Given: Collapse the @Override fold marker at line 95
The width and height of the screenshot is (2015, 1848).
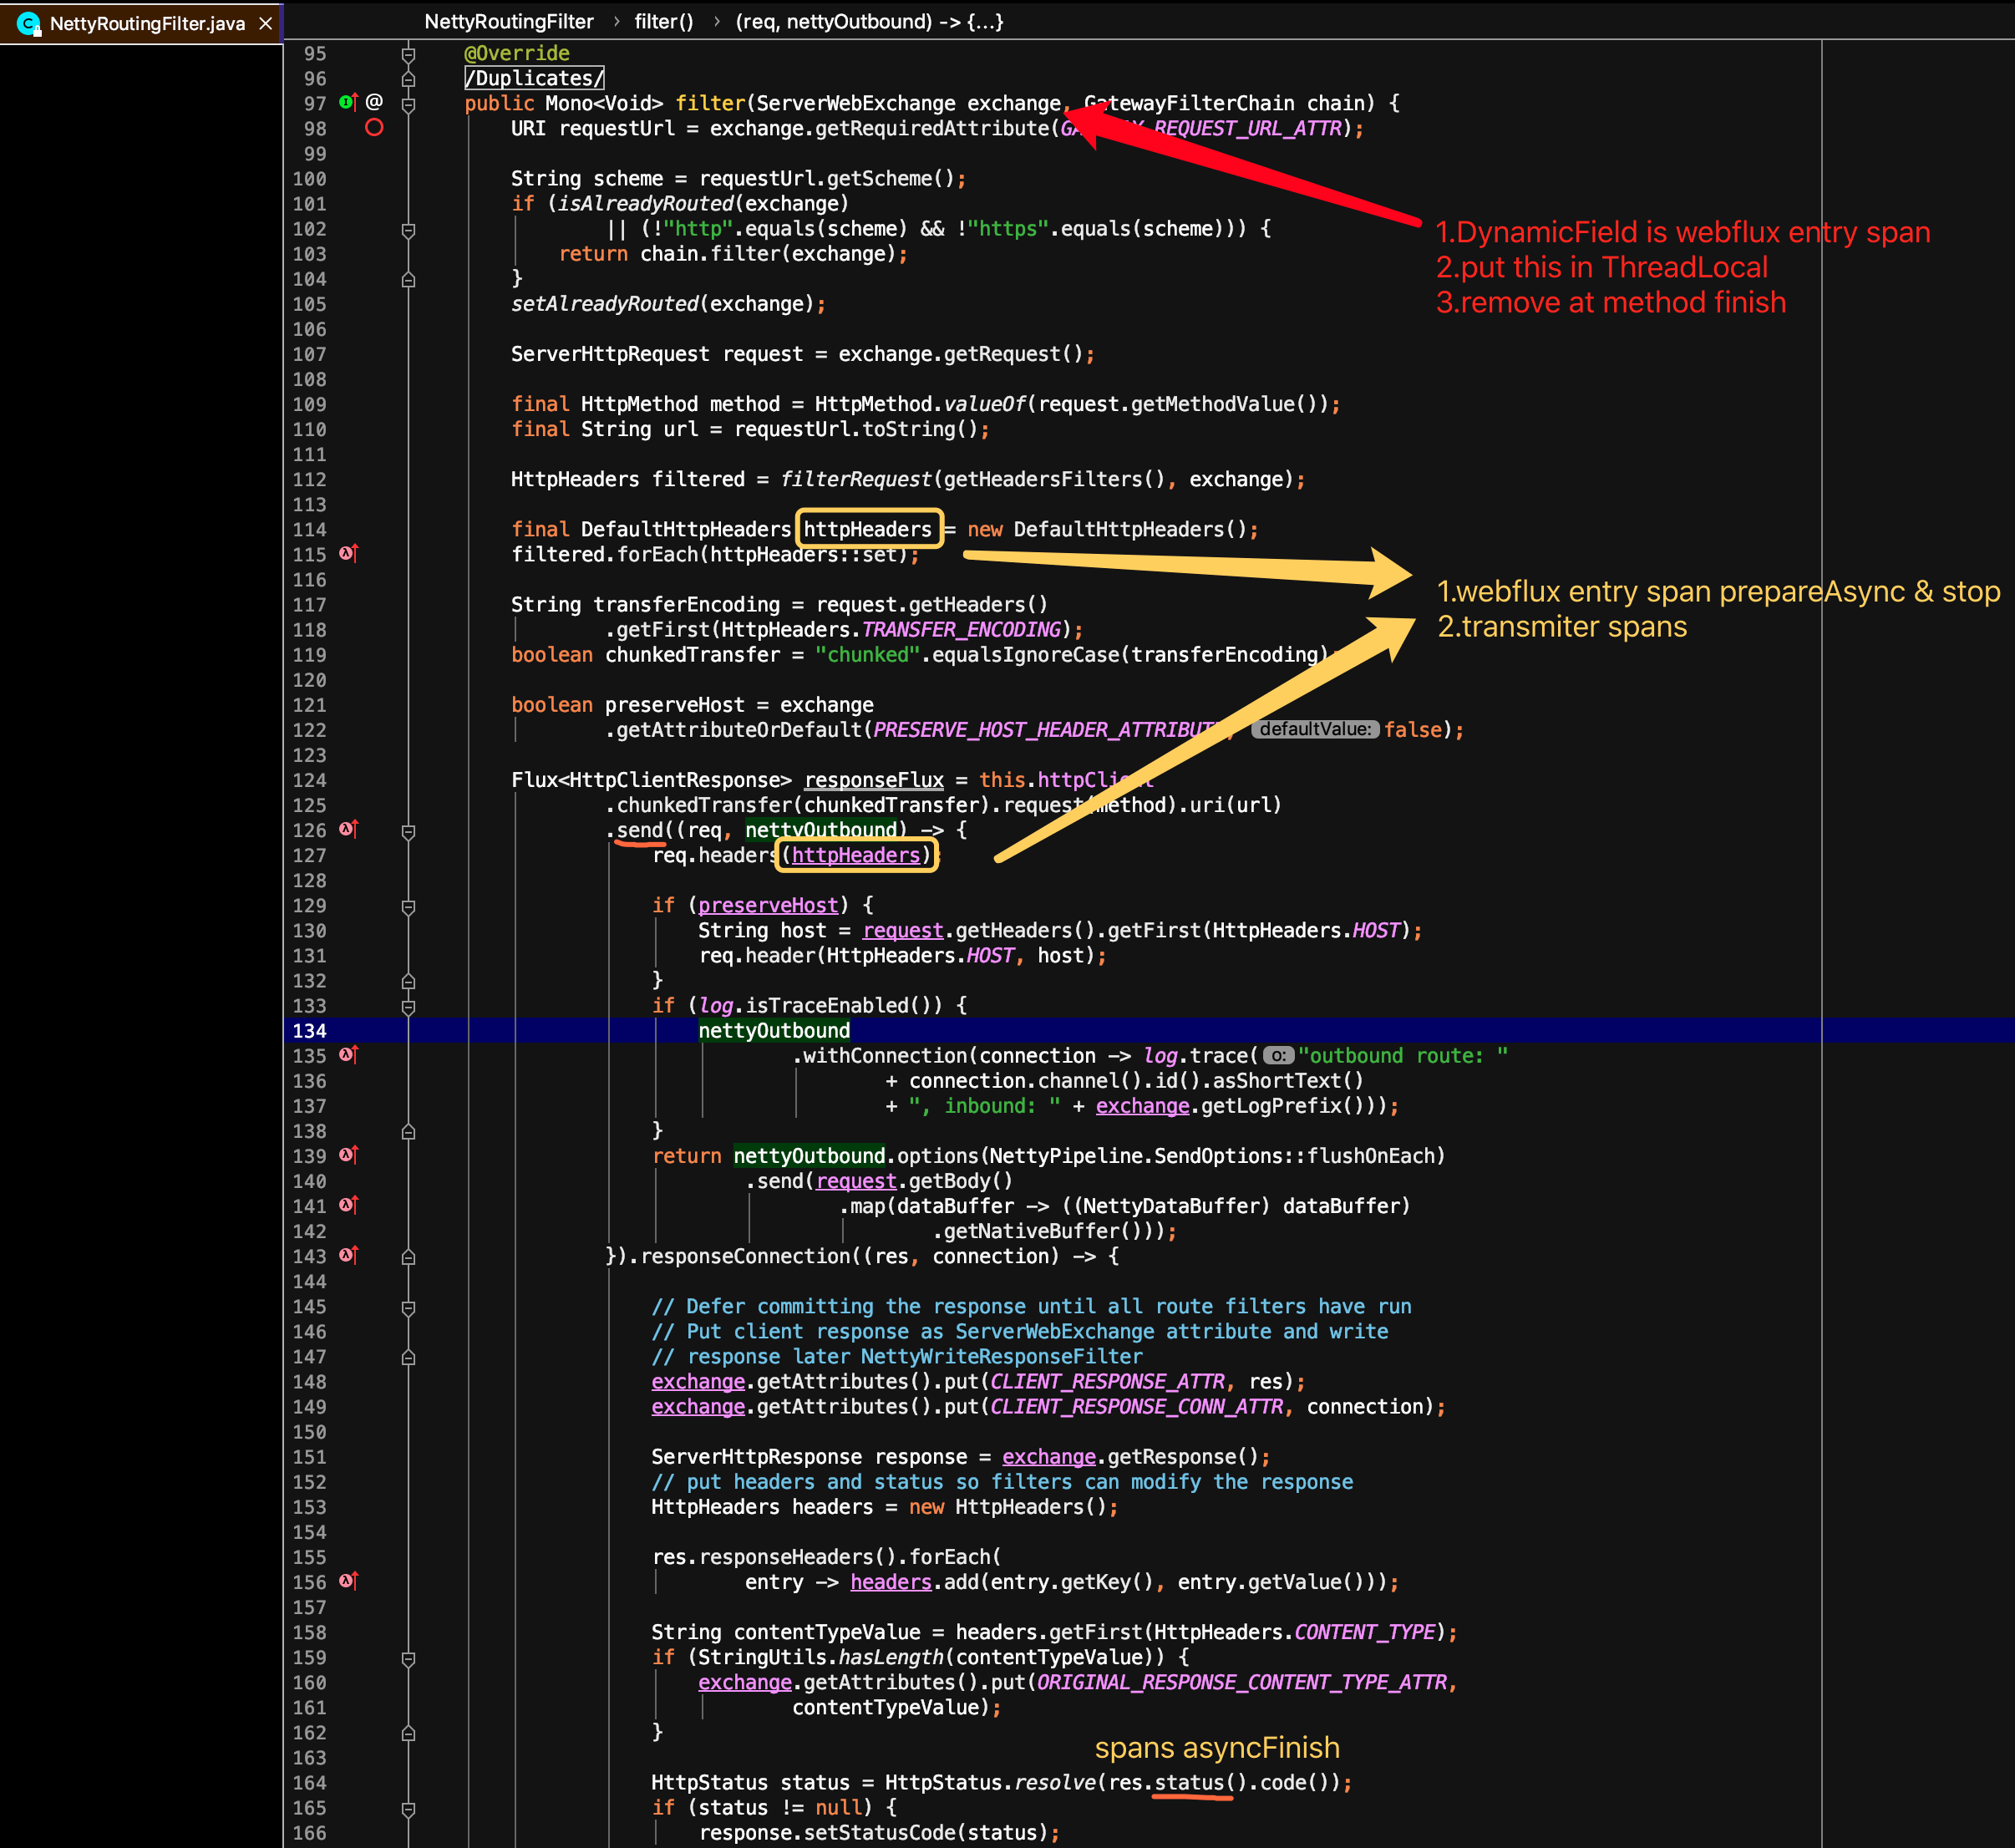Looking at the screenshot, I should tap(408, 54).
